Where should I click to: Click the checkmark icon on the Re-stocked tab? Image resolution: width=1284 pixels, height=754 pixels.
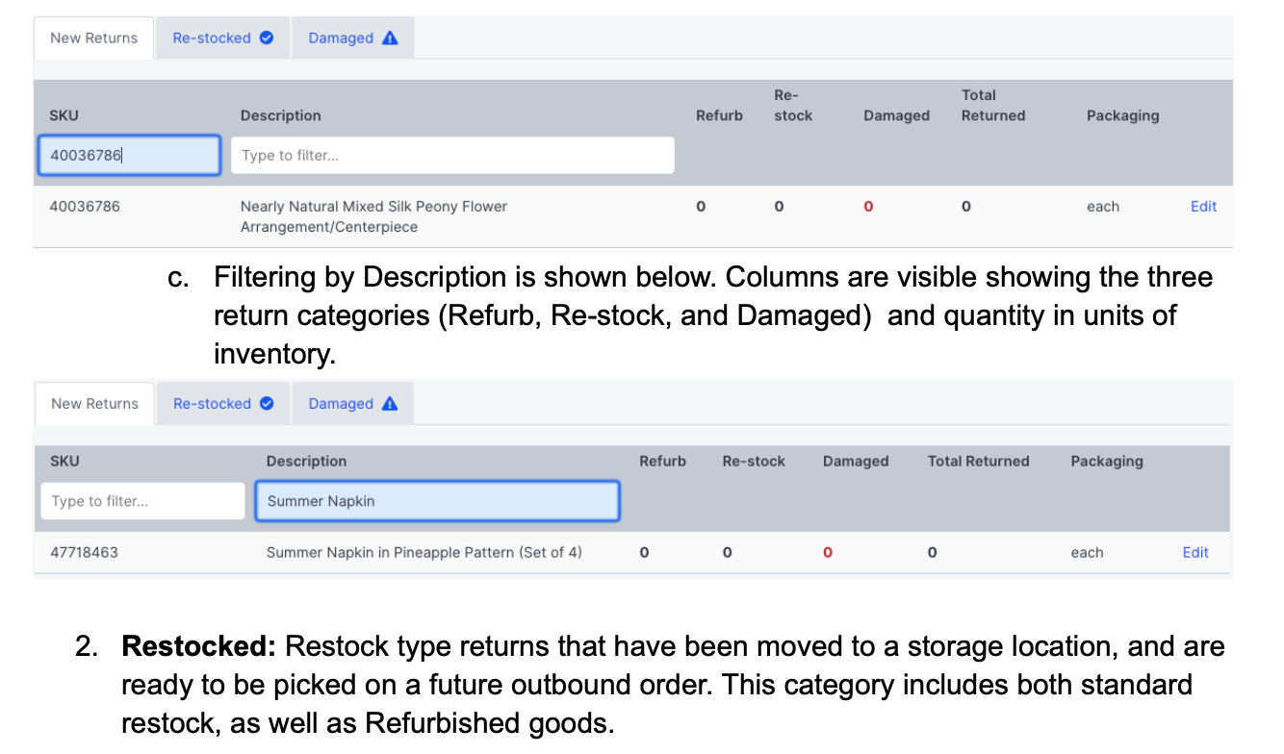[x=266, y=38]
